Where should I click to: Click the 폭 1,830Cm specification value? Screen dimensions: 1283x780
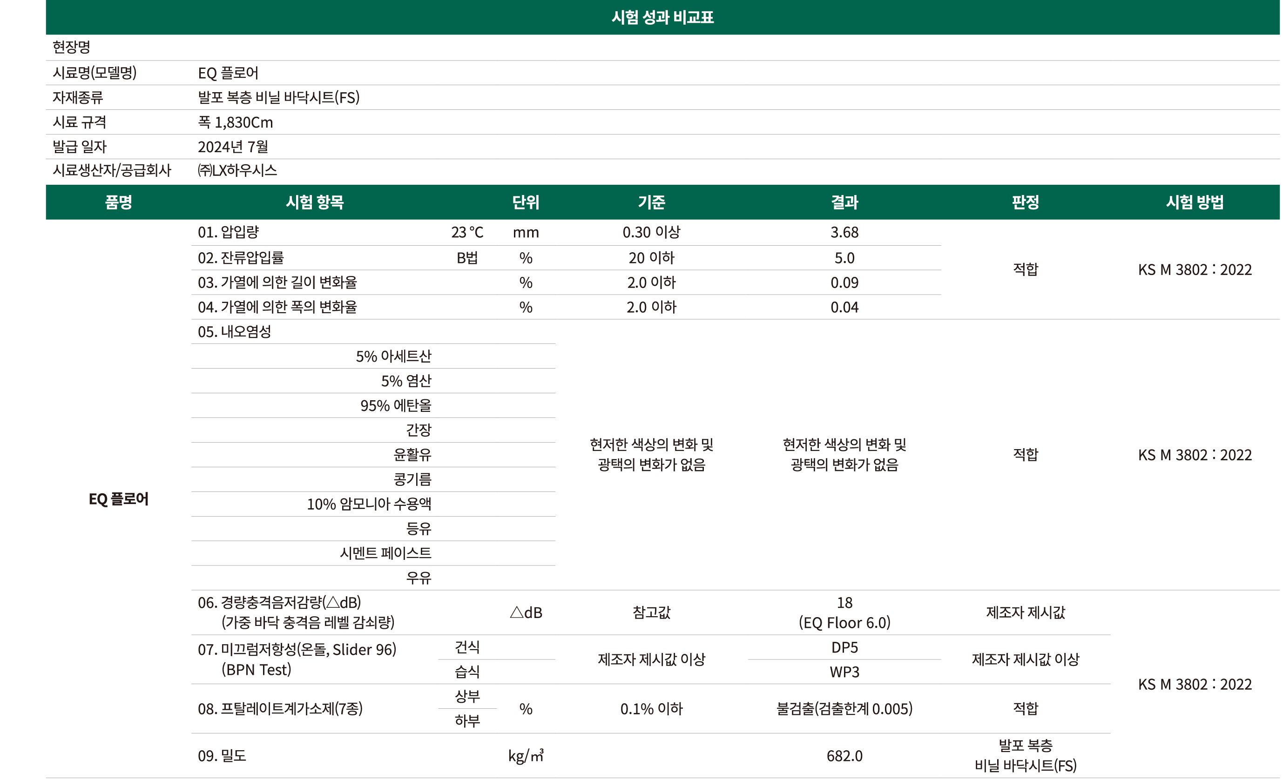[235, 122]
